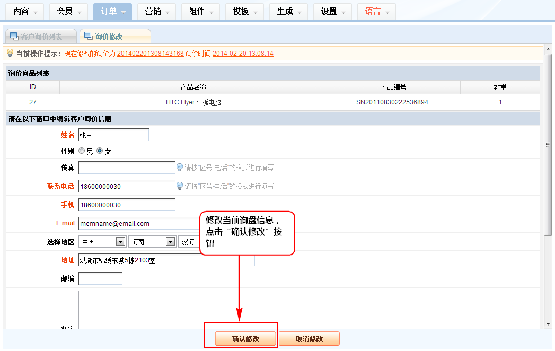Open inquiry number link 201402201308143168
555x351 pixels.
(x=150, y=54)
